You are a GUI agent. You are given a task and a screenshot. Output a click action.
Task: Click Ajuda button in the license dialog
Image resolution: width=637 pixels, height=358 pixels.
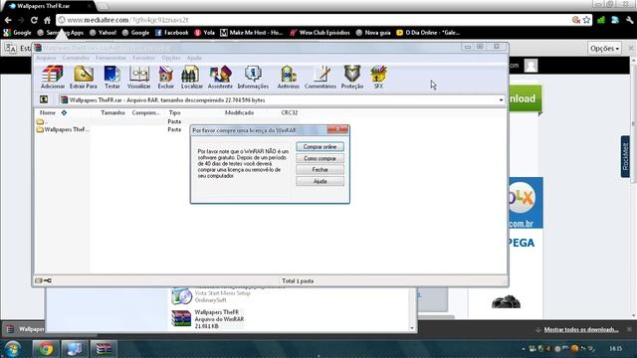click(x=320, y=181)
